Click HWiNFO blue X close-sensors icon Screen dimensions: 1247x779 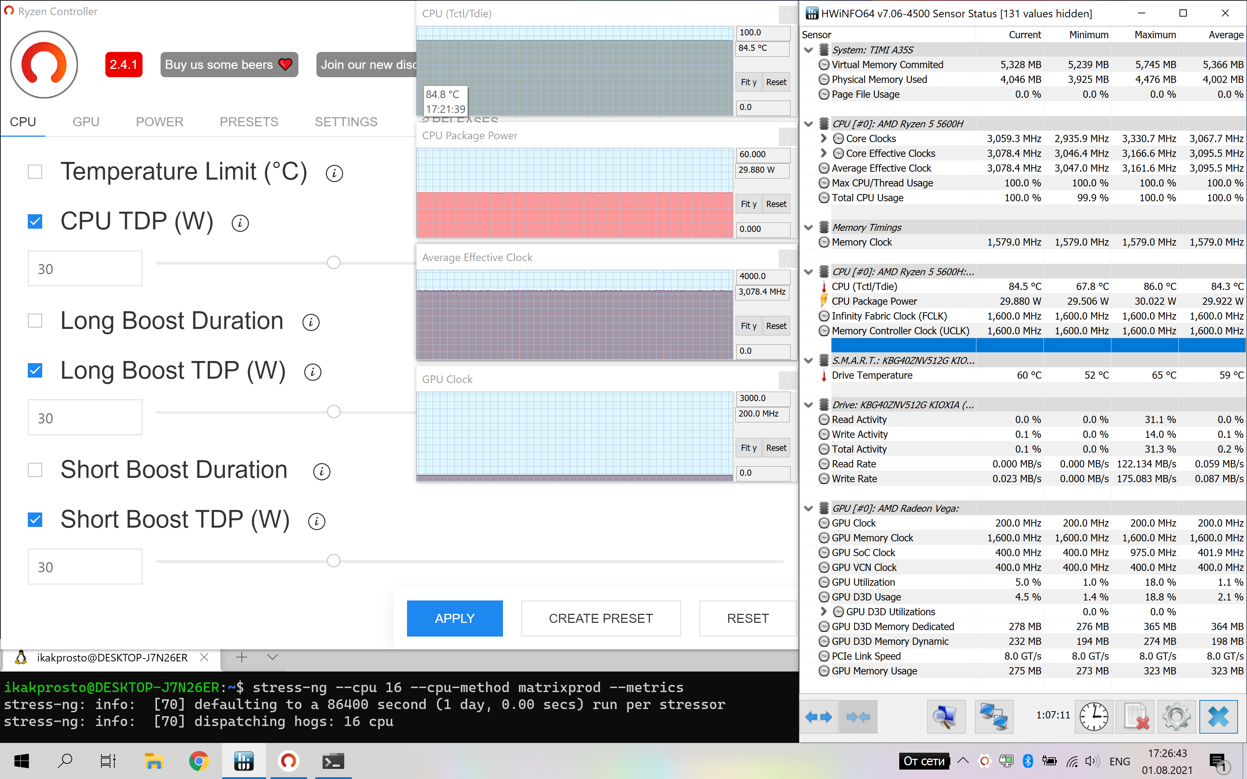(1218, 717)
